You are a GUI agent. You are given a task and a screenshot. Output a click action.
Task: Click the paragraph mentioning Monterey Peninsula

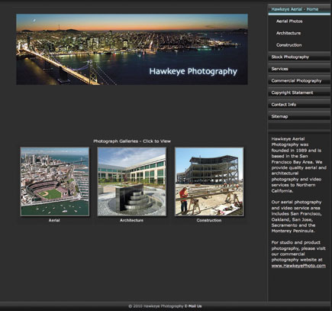[297, 216]
